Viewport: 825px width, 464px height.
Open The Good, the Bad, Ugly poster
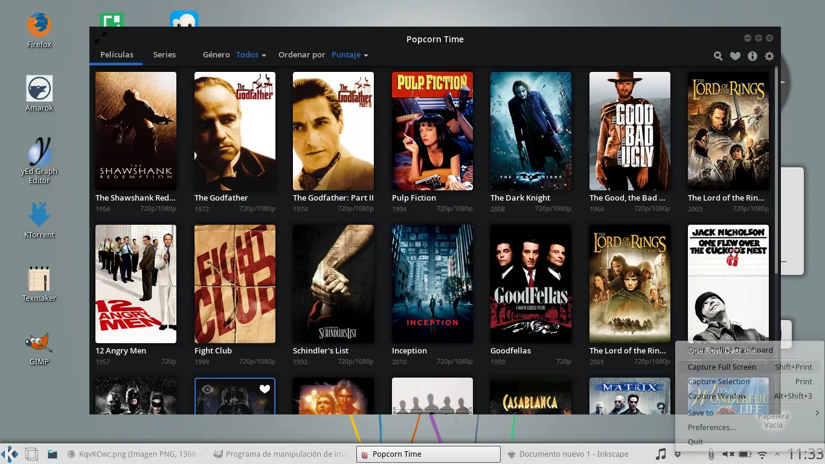click(x=630, y=131)
